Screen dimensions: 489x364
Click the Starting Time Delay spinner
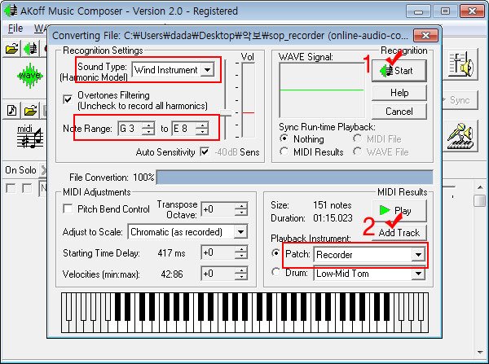(241, 252)
